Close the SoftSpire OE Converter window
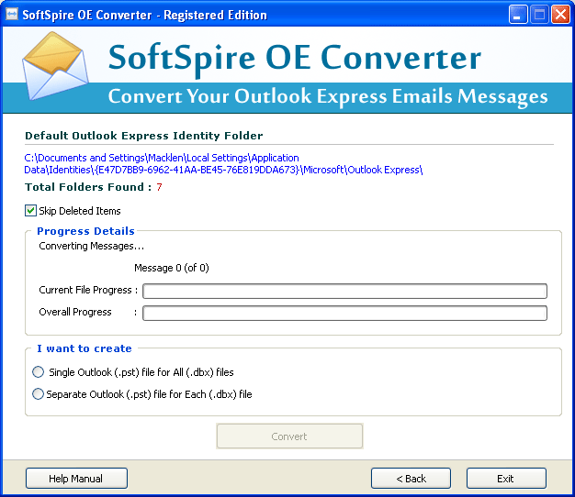This screenshot has height=497, width=575. click(560, 15)
